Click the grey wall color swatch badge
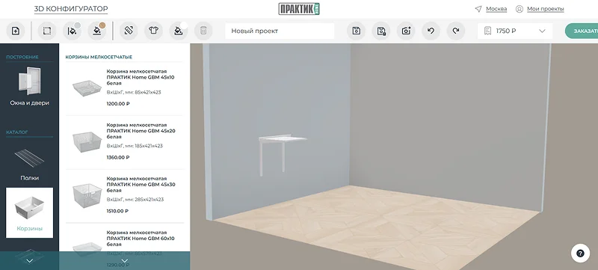The width and height of the screenshot is (598, 270). (77, 25)
